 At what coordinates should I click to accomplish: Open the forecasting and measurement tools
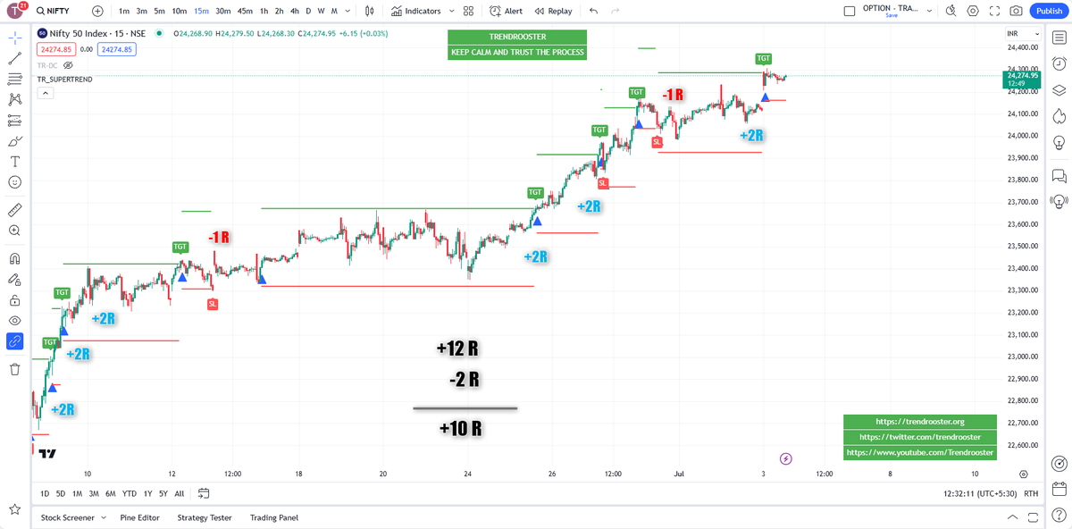tap(15, 120)
